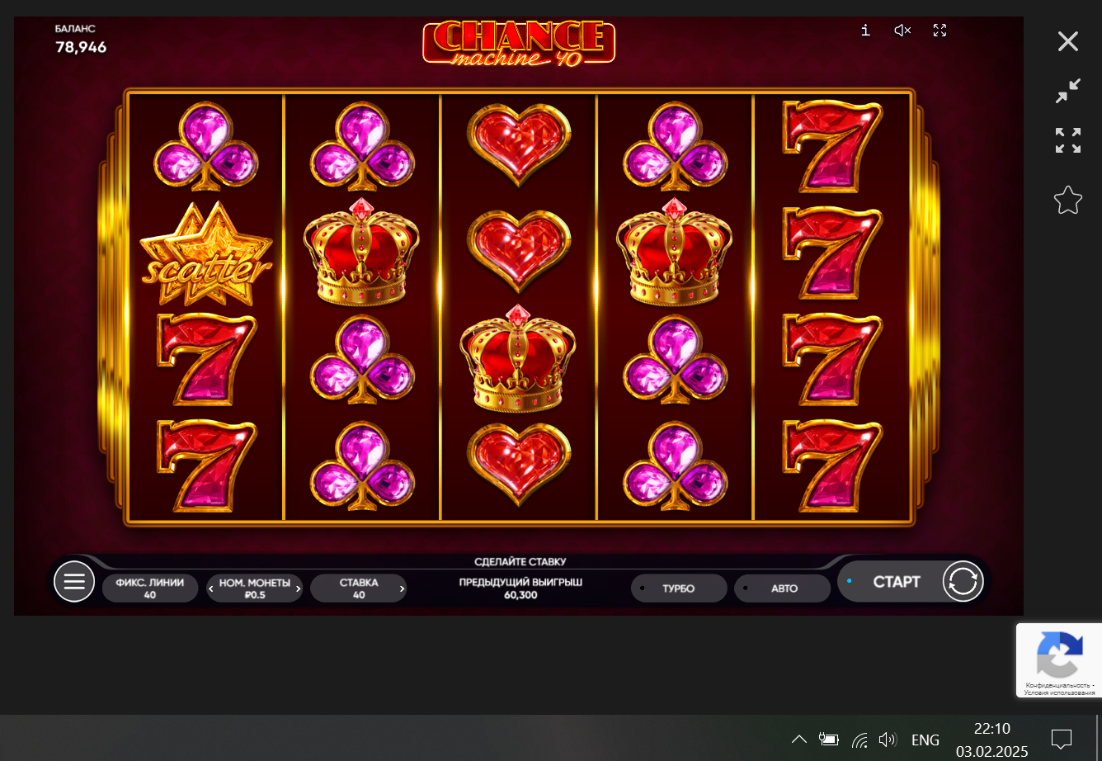
Task: Show hidden system tray icons
Action: click(798, 740)
